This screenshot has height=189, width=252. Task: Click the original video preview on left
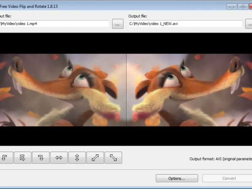coord(63,90)
